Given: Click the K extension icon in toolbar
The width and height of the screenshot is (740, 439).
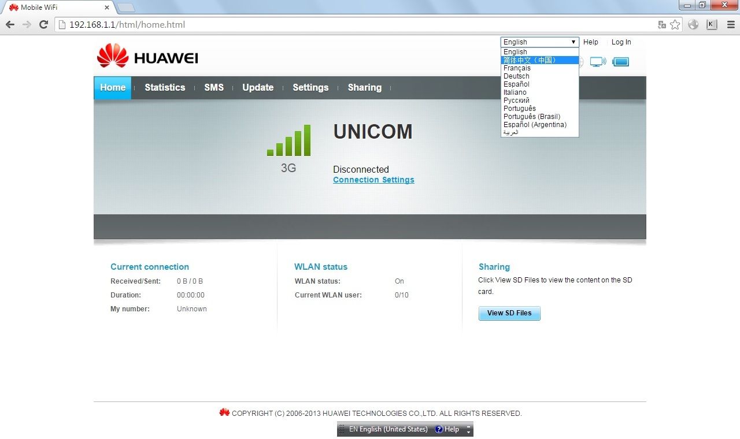Looking at the screenshot, I should tap(712, 25).
